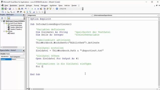Screen dimensions: 160x90
Task: Undo the last edit
Action: pos(26,9)
